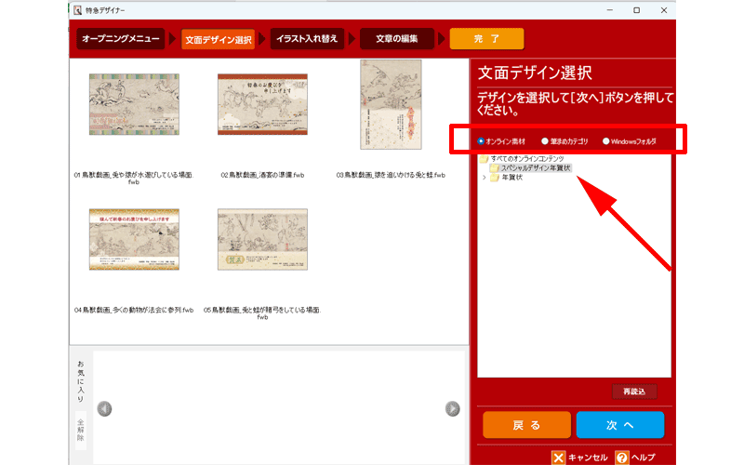Click the filename text 04 鳥獣戯画_多くの動物が法会に参列.fwb
744x465 pixels.
pyautogui.click(x=134, y=311)
